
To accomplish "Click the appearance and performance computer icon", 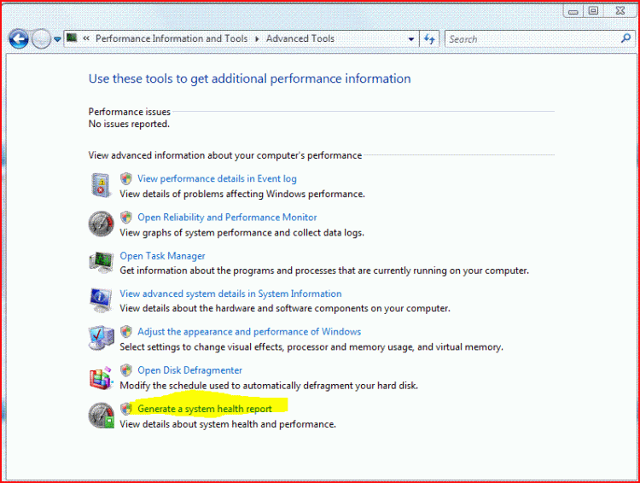I will point(102,338).
